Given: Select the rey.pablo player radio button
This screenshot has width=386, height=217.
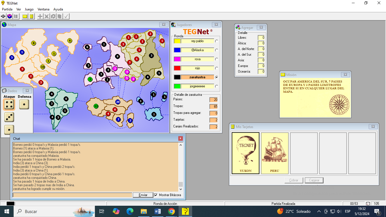Looking at the screenshot, I should (x=217, y=41).
